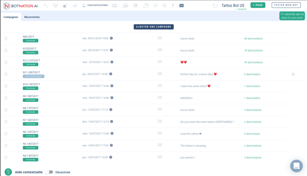Viewport: 307px width, 176px height.
Task: Duplicate campaign 06012017 using copy icon
Action: point(6,39)
